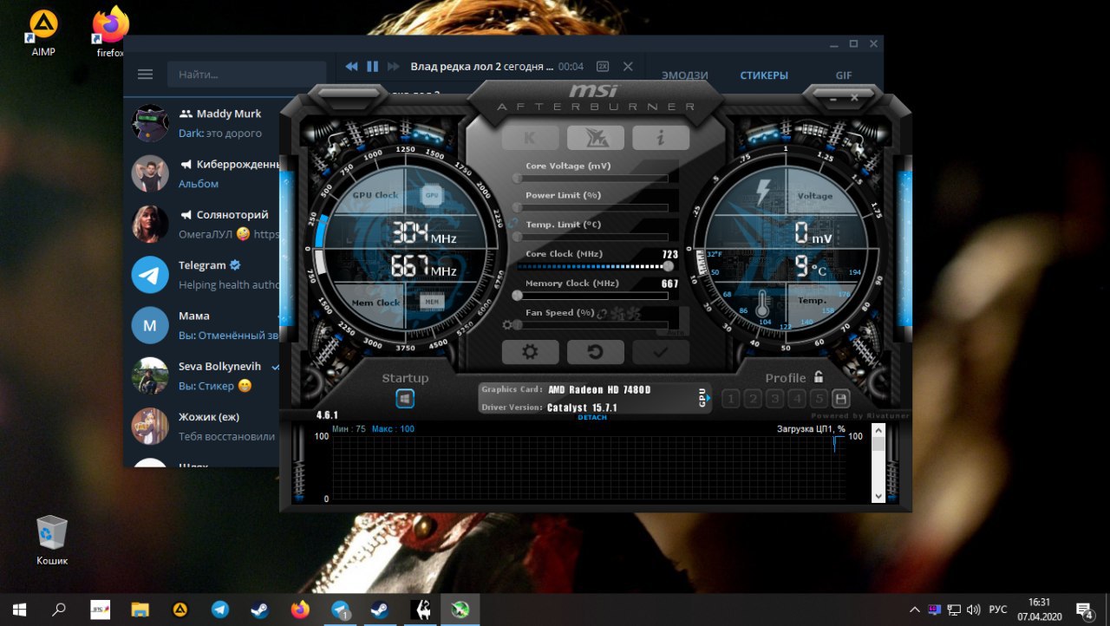Apply settings with checkmark button
The height and width of the screenshot is (626, 1110).
pos(660,352)
